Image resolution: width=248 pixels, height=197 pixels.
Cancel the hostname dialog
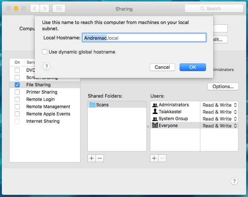point(162,67)
